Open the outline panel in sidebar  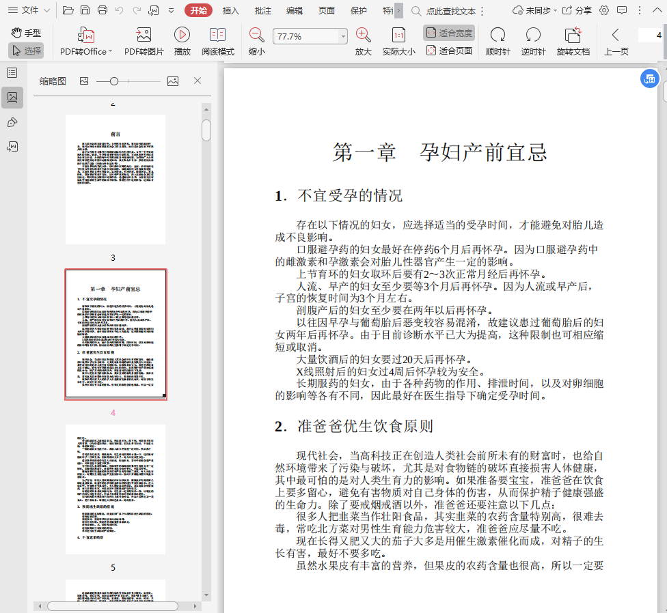click(12, 73)
